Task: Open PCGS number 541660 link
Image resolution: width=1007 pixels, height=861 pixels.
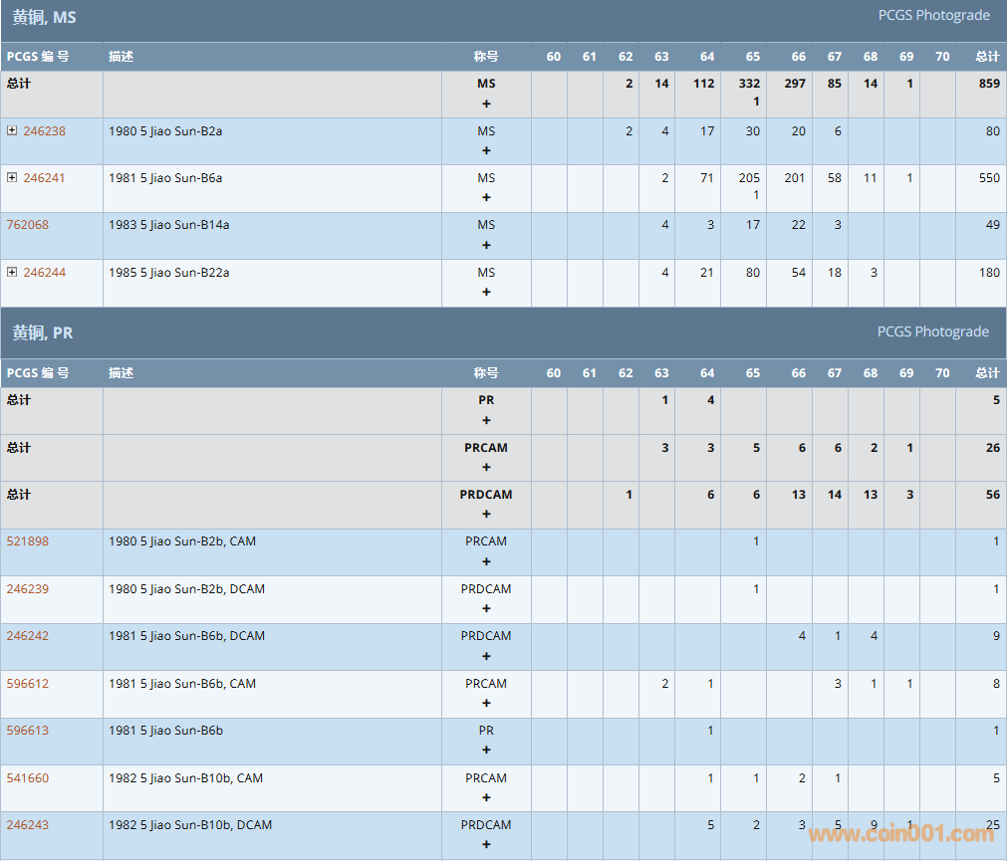Action: [x=27, y=778]
